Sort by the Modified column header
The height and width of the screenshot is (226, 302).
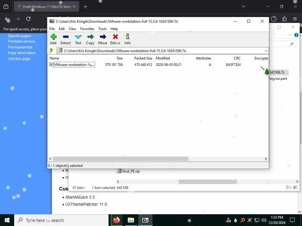[x=168, y=58]
